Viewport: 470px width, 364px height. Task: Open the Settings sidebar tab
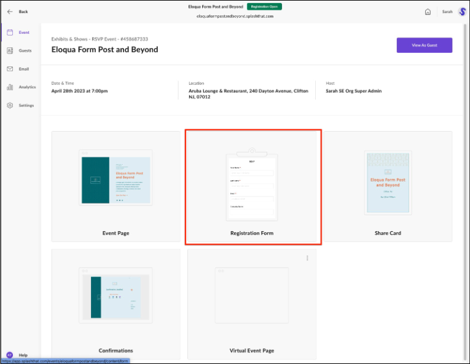(26, 105)
